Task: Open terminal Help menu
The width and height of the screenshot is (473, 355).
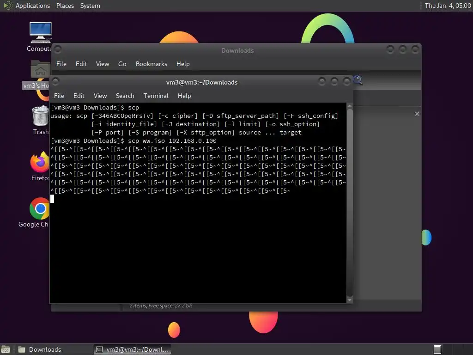Action: click(184, 96)
